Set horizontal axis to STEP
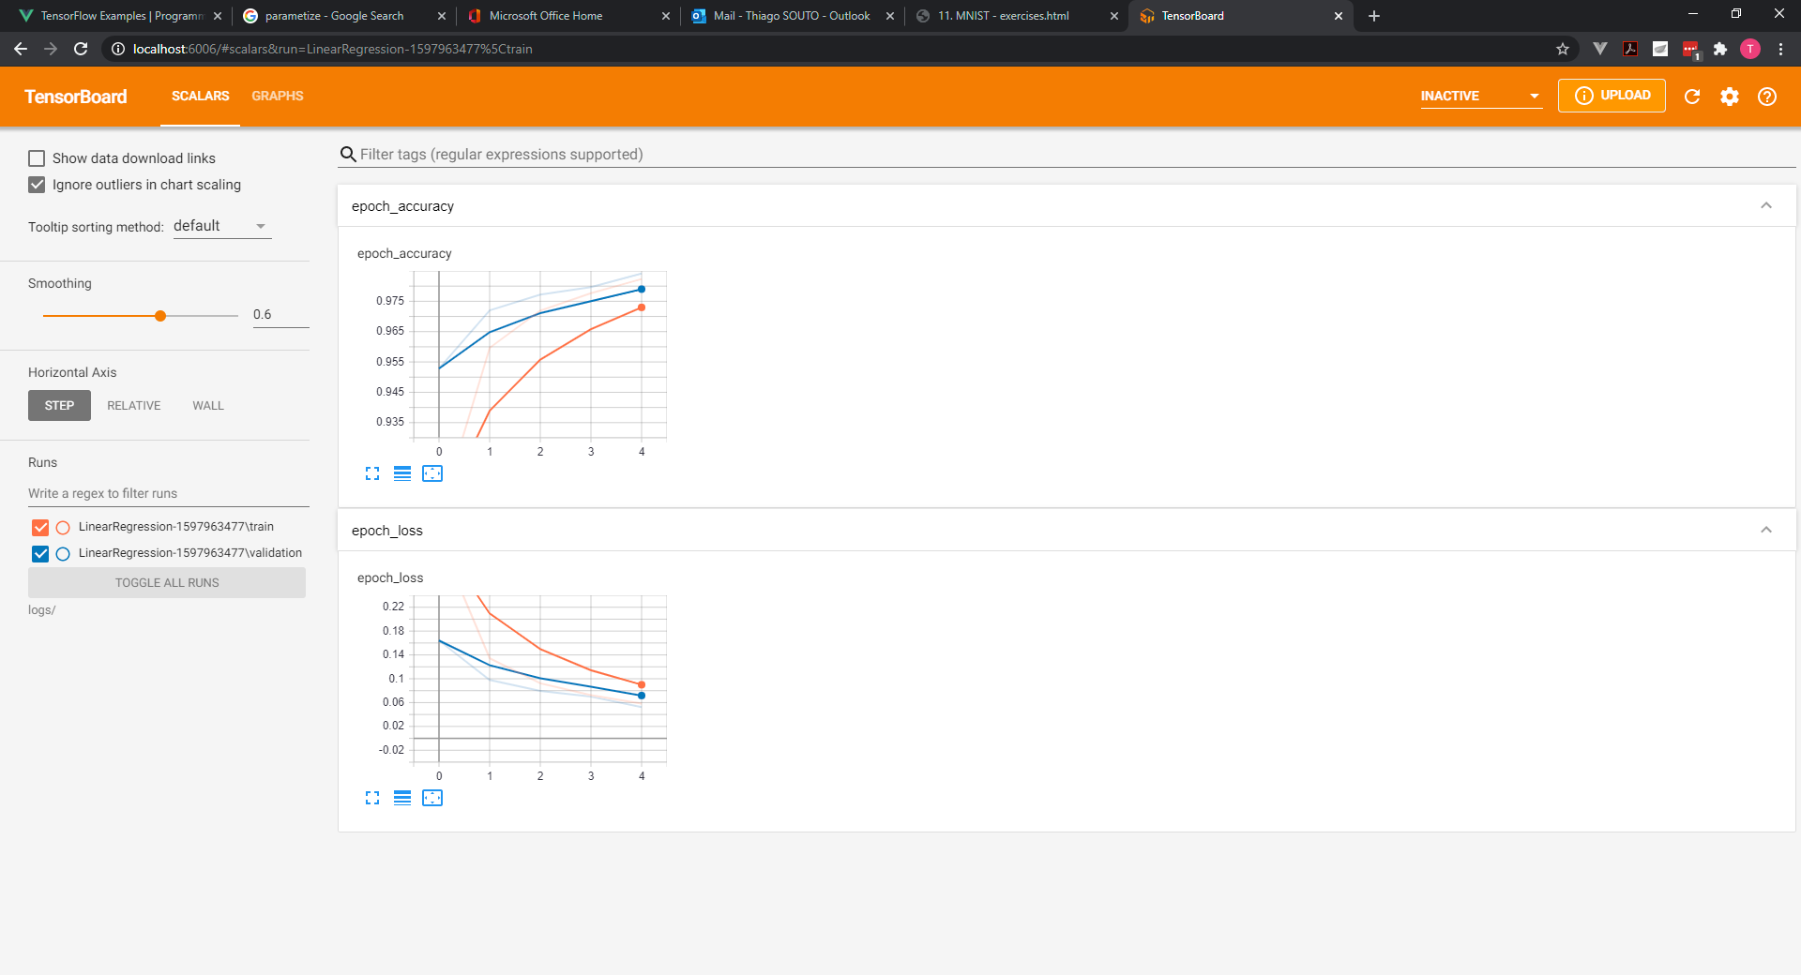1801x975 pixels. point(59,406)
